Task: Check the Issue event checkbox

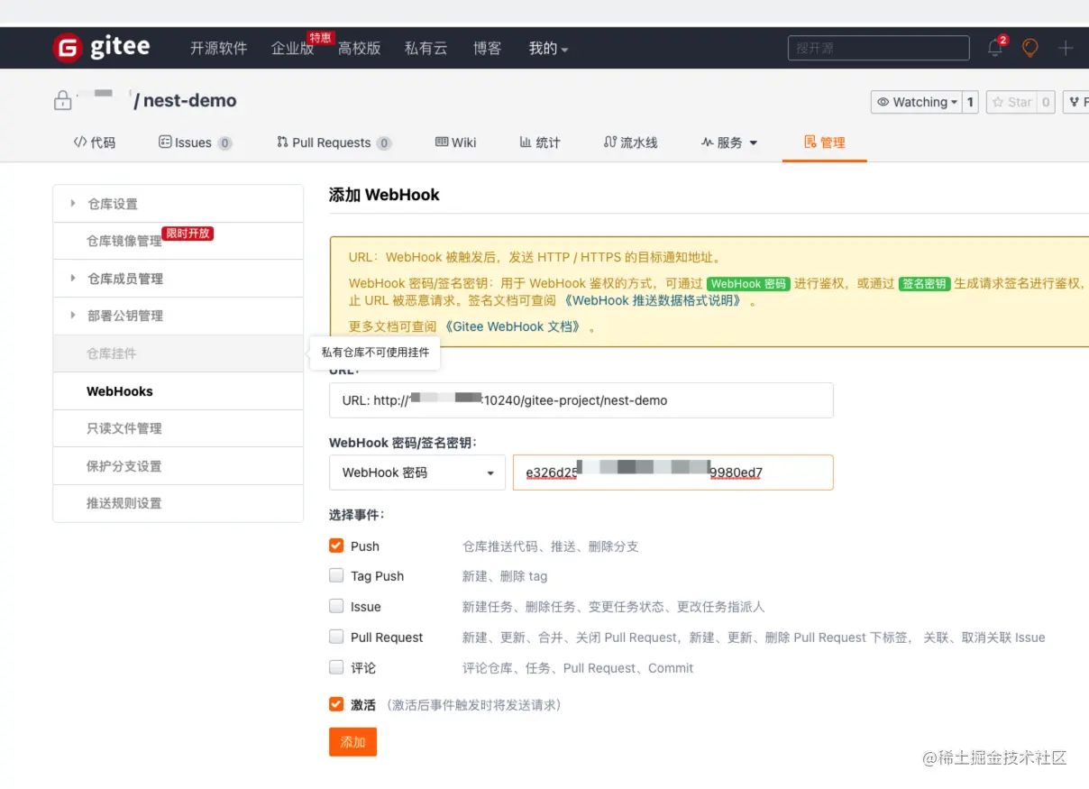Action: point(336,606)
